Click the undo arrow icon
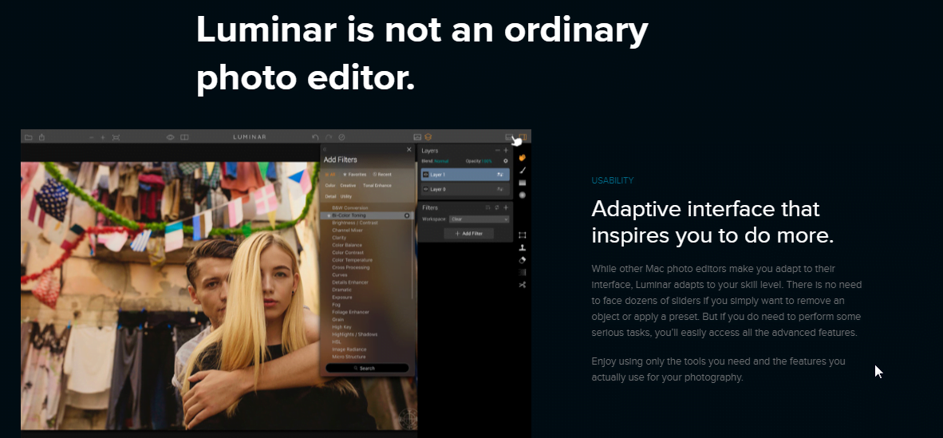This screenshot has width=943, height=438. pyautogui.click(x=315, y=137)
